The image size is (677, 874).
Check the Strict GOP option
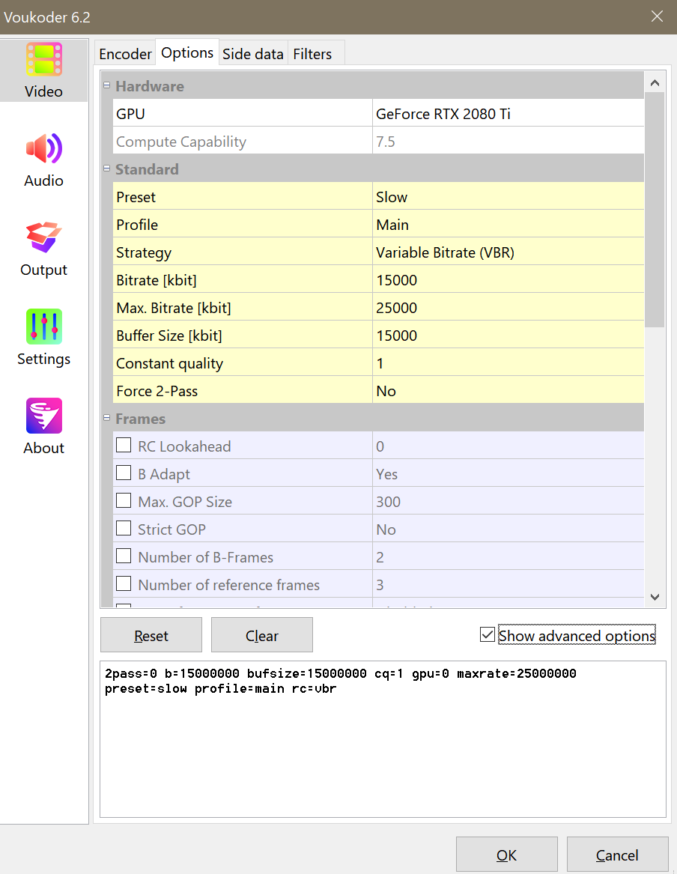pyautogui.click(x=124, y=529)
